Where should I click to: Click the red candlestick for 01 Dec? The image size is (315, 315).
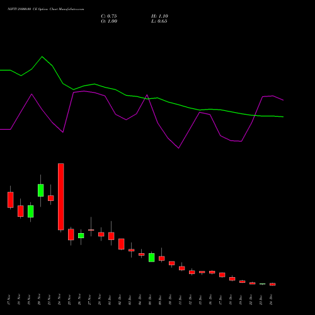(112, 236)
